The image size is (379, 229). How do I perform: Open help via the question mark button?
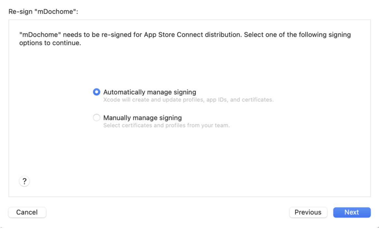(x=24, y=181)
